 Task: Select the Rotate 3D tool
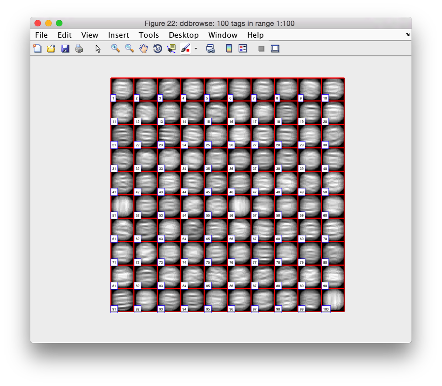pos(157,48)
